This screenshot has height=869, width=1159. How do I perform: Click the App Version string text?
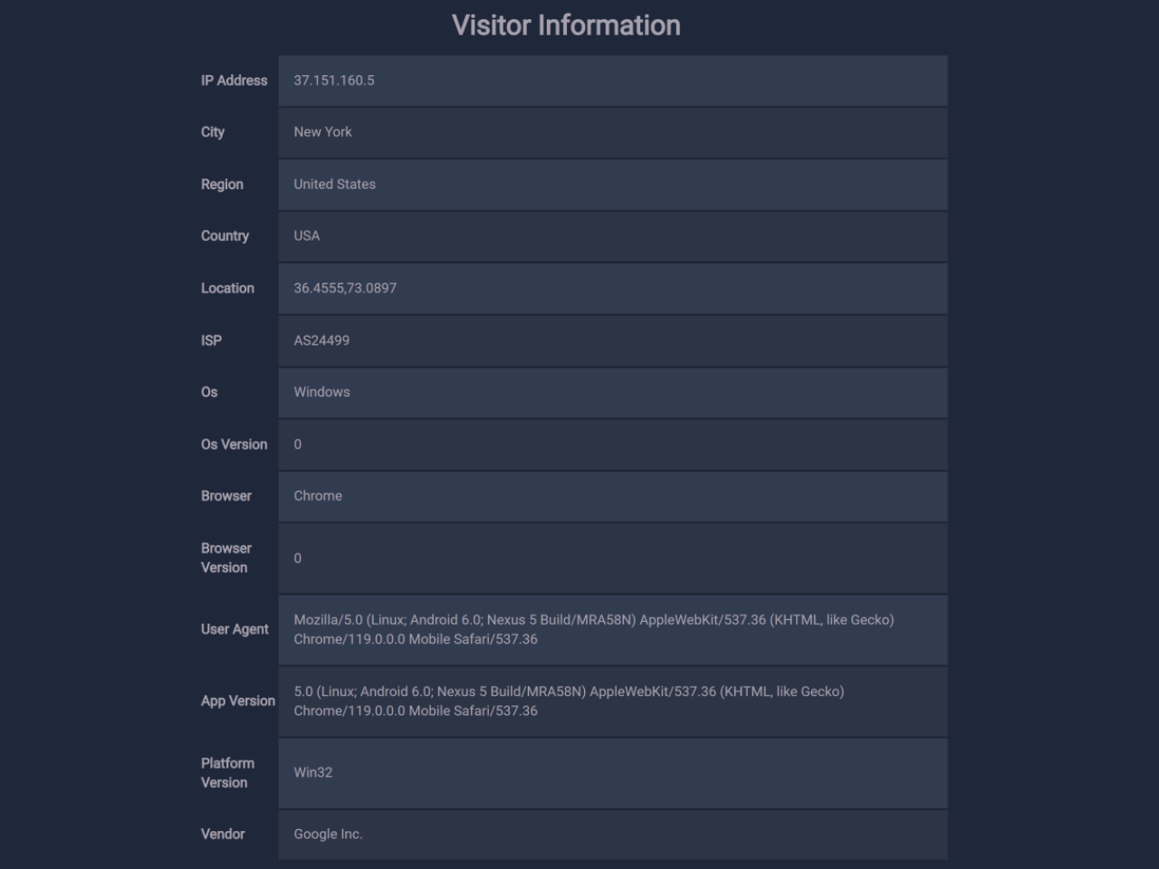[x=569, y=701]
